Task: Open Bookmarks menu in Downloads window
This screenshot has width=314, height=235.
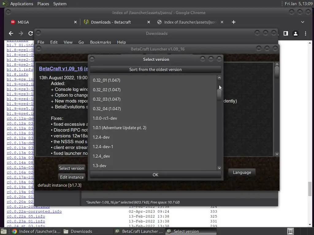Action: (101, 42)
